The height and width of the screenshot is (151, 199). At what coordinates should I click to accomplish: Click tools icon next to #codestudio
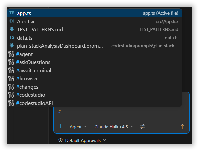coord(11,94)
